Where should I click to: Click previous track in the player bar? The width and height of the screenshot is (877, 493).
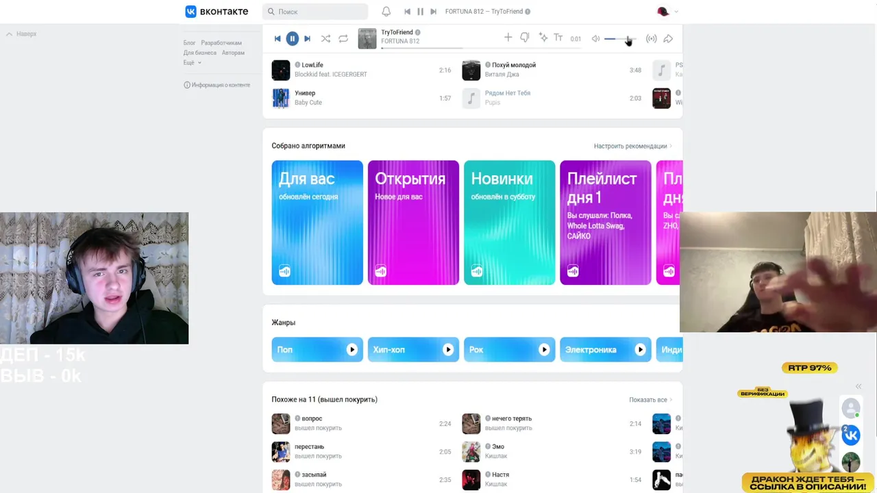(x=277, y=39)
